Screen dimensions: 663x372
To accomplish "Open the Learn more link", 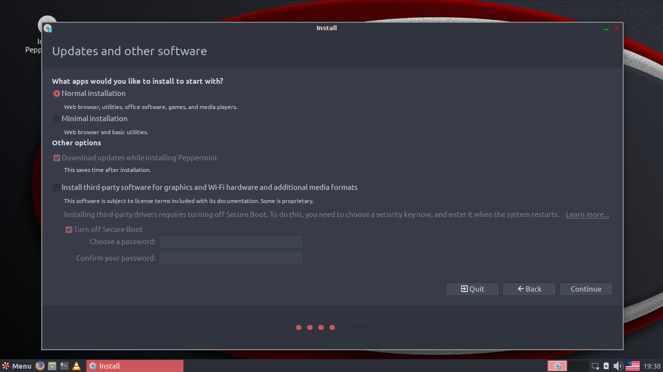I will tap(588, 215).
